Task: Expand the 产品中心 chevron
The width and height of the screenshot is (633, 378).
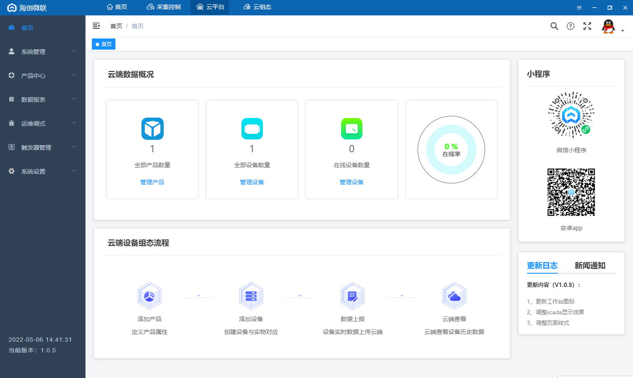Action: click(74, 75)
